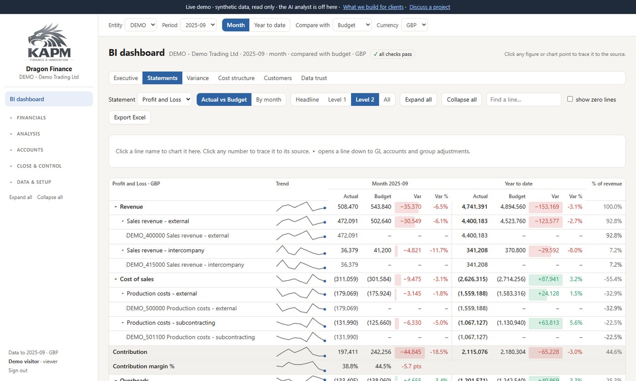Click Sign out in the sidebar
The height and width of the screenshot is (381, 636).
pyautogui.click(x=18, y=370)
